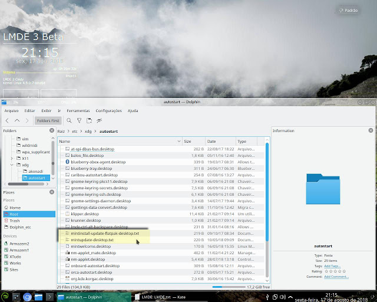
Task: Click the Add Comment link
Action: pyautogui.click(x=336, y=277)
